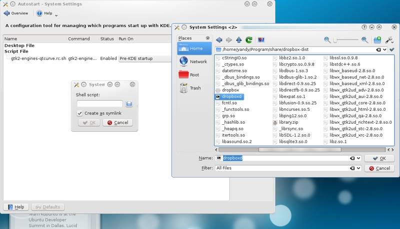Click the browse file icon beside Shell script
The image size is (400, 229).
(x=129, y=104)
